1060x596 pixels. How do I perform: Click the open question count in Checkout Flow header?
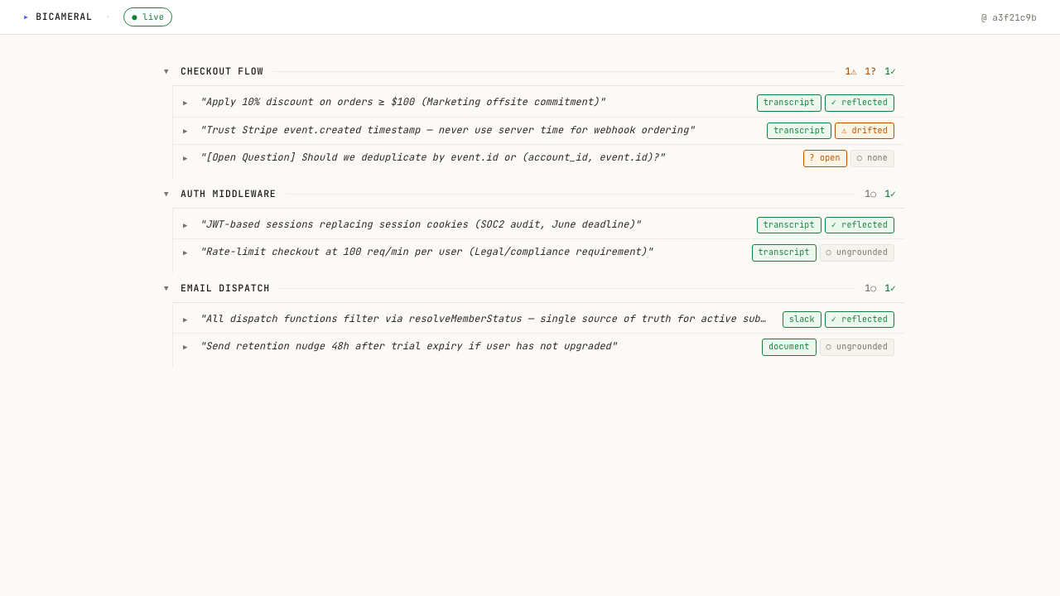coord(870,71)
